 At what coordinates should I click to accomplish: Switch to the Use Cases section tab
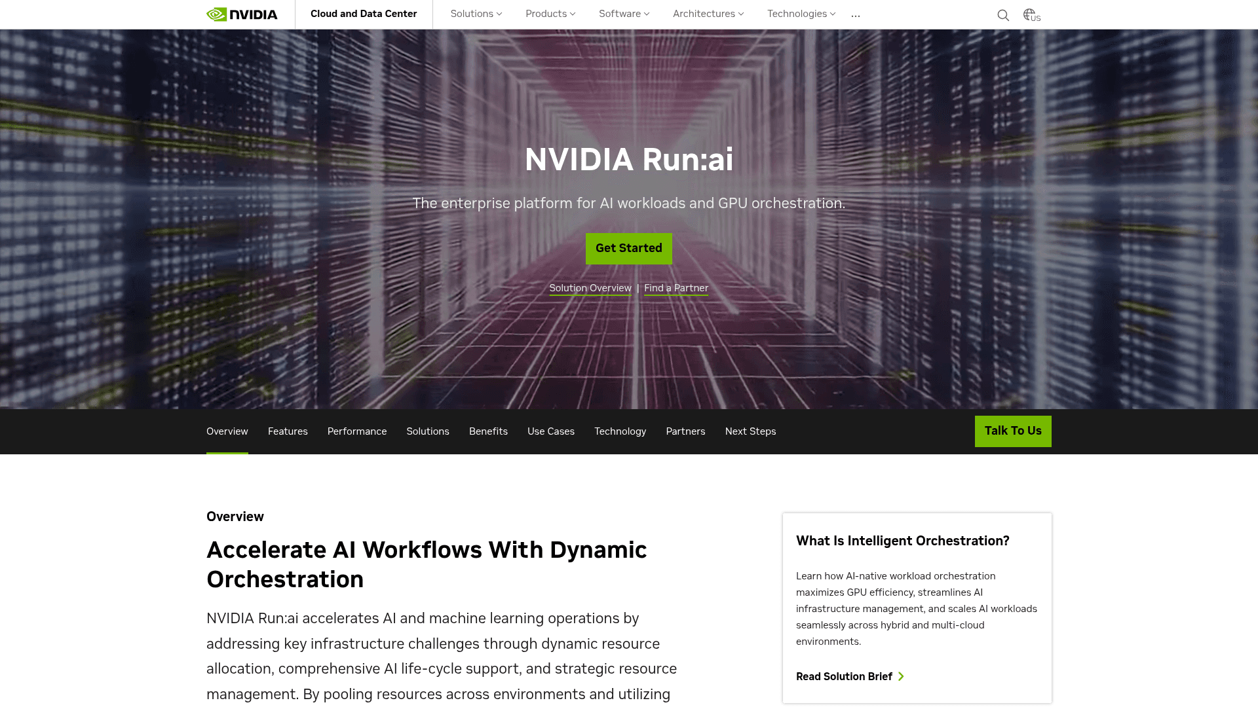(x=551, y=431)
